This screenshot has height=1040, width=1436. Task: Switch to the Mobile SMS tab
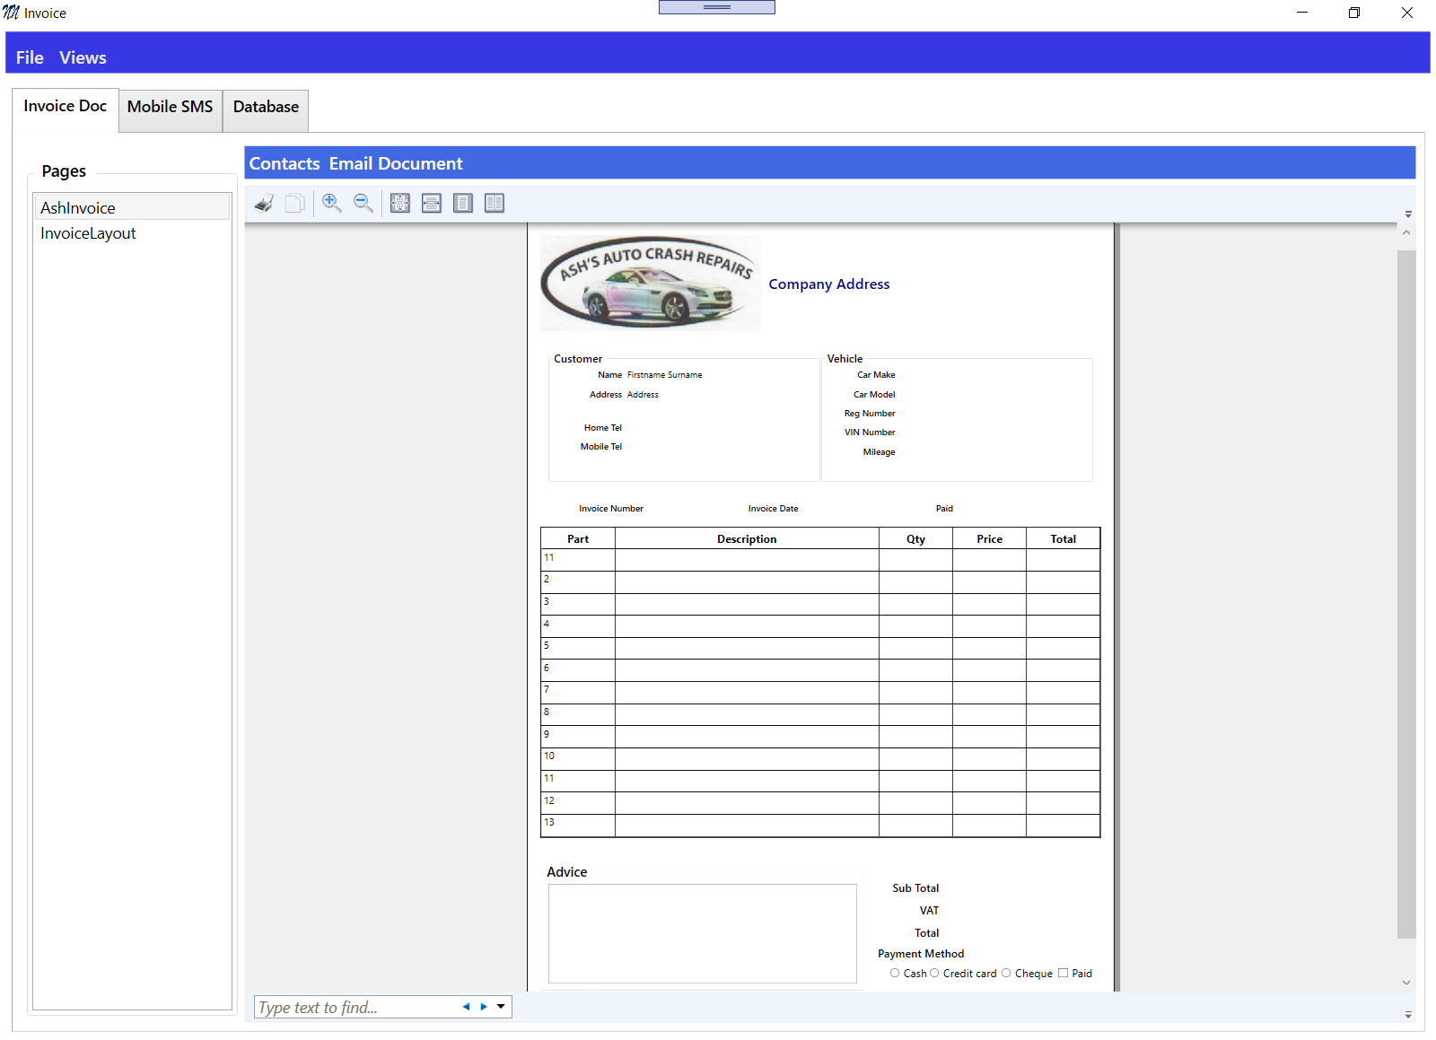pyautogui.click(x=170, y=106)
